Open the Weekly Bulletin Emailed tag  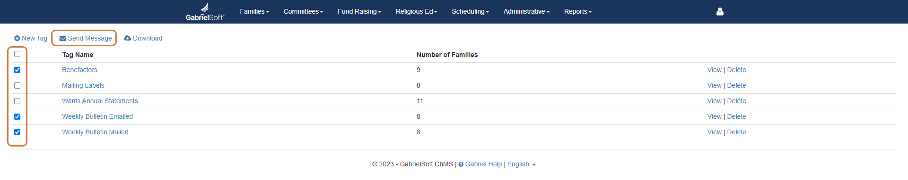[x=97, y=116]
